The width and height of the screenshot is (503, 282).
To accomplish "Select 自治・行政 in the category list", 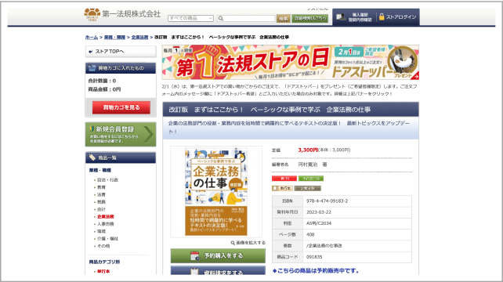I will pos(108,180).
